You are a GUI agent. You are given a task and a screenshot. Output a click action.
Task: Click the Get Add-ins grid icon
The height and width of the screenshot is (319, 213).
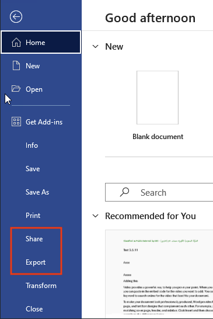coord(16,122)
